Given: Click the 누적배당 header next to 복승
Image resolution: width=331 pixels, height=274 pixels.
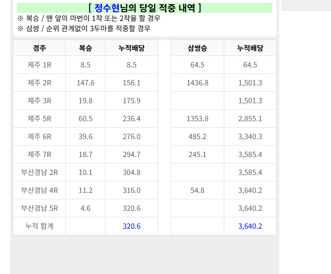Looking at the screenshot, I should [x=132, y=48].
